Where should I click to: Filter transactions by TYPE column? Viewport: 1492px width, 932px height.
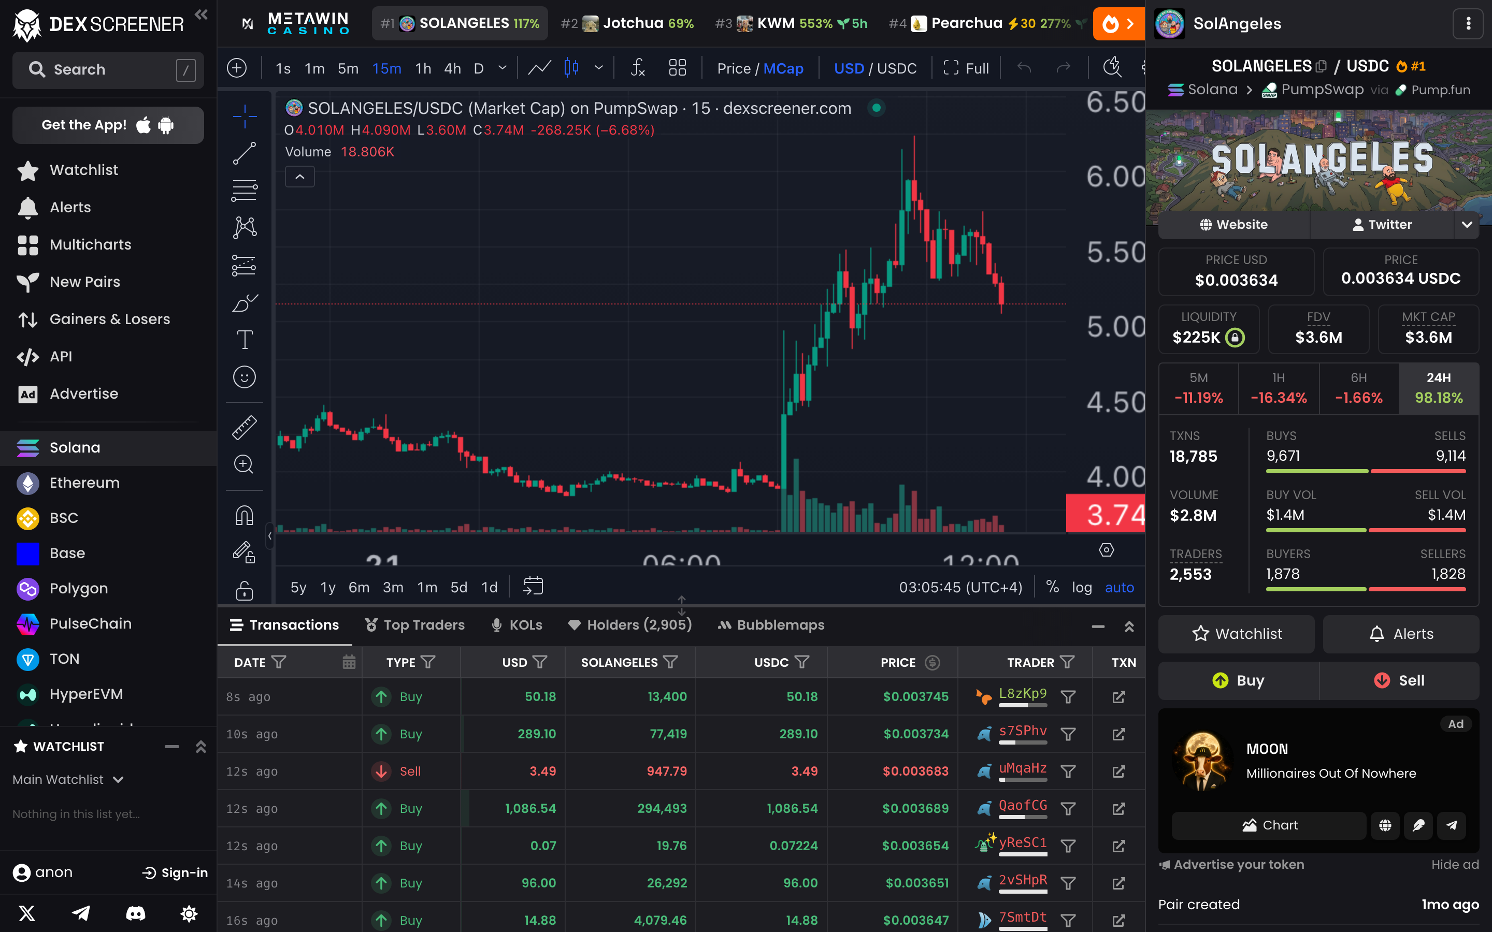(x=428, y=662)
